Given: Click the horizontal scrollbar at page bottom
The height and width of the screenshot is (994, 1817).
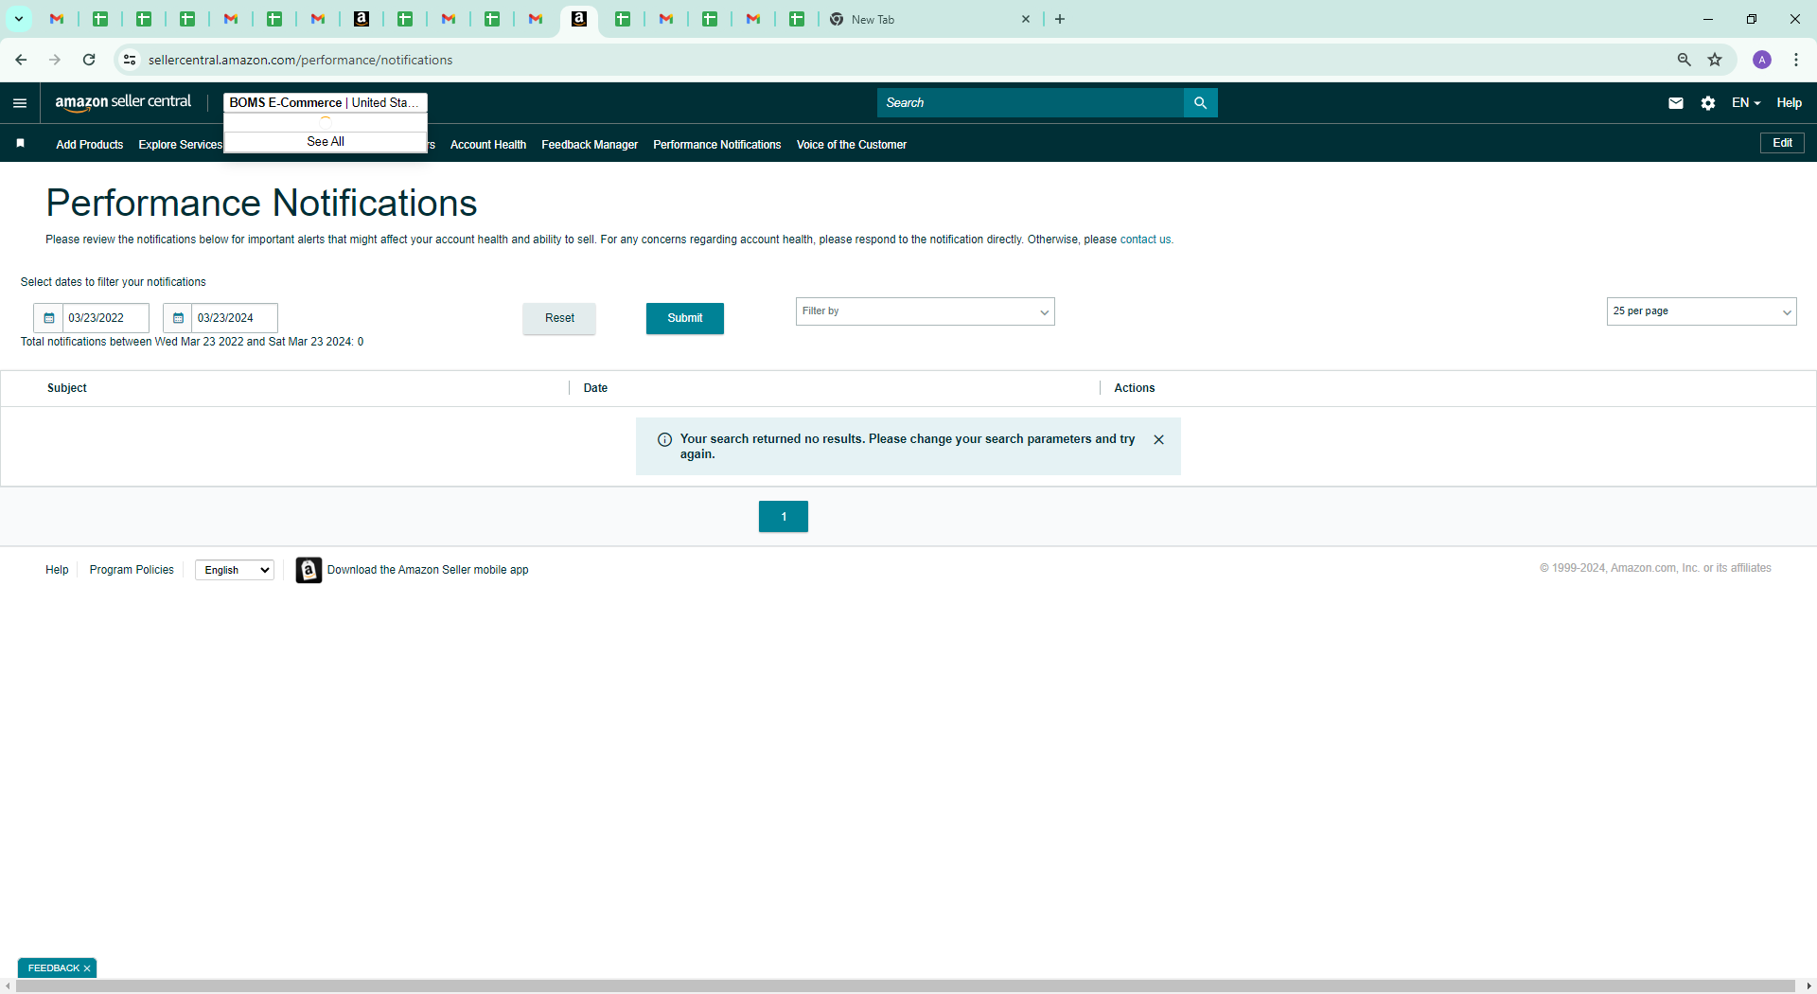Looking at the screenshot, I should [906, 985].
